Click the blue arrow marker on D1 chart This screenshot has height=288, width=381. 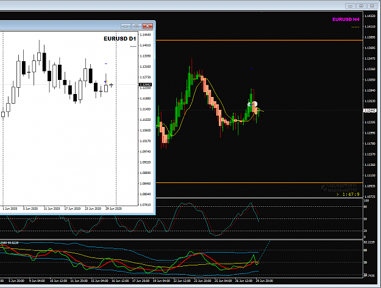(105, 82)
